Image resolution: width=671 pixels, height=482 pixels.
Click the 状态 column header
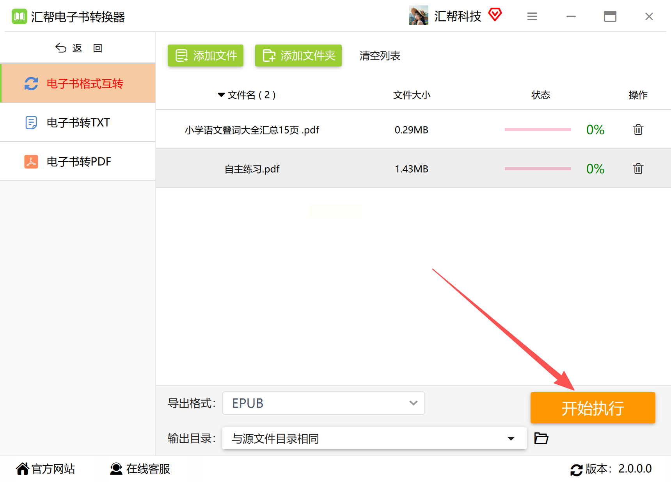pos(541,95)
